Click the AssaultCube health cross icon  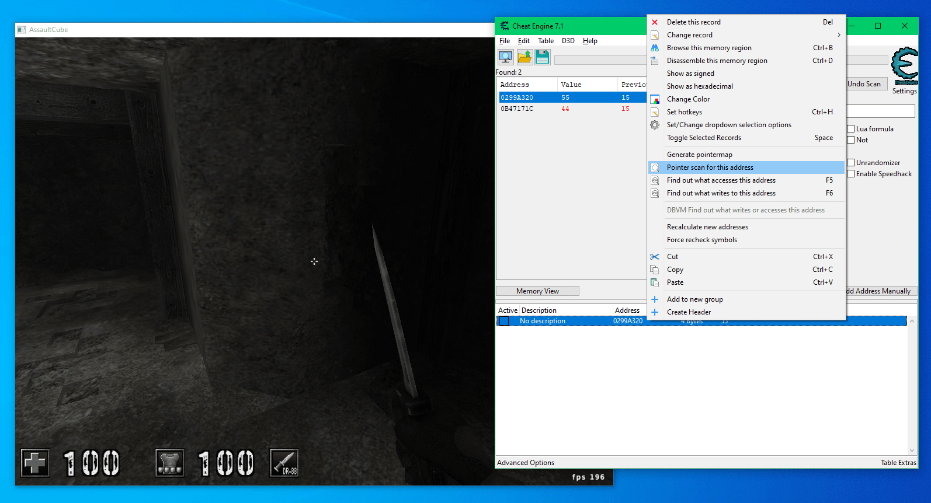(x=35, y=463)
